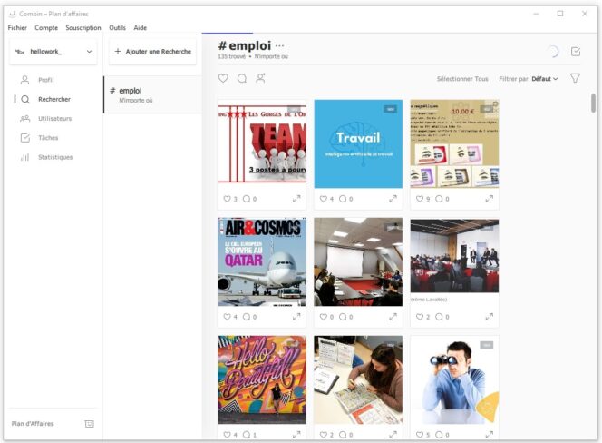The height and width of the screenshot is (443, 602).
Task: Click the refresh spinner icon in header
Action: [553, 52]
